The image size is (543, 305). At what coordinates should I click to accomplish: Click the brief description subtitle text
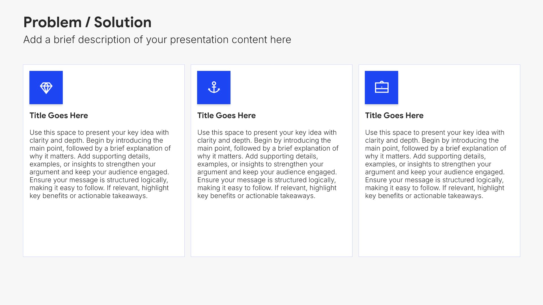click(x=157, y=40)
